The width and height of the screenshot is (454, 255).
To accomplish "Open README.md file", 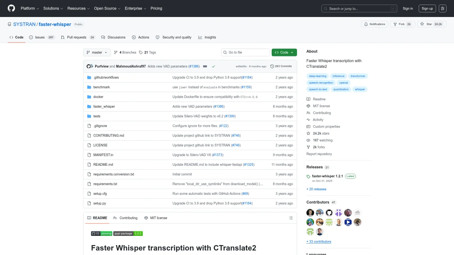I will click(x=103, y=164).
